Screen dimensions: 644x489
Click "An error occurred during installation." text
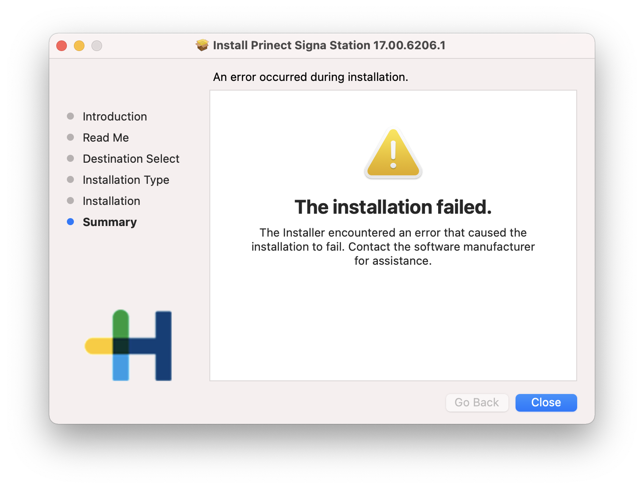311,77
